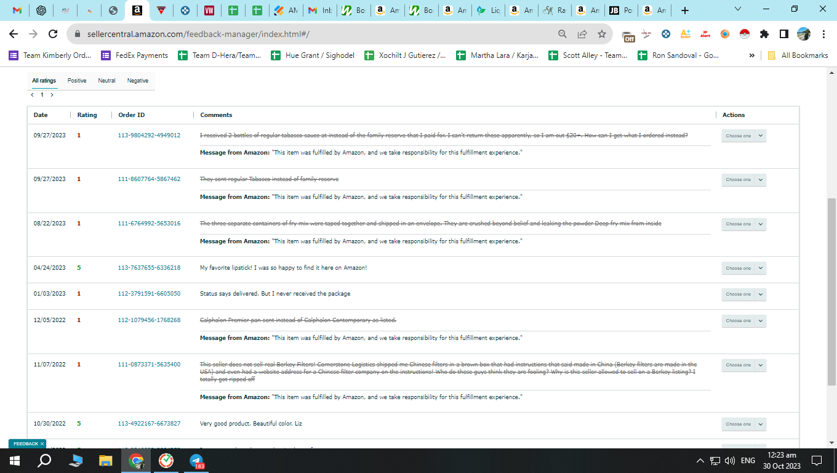
Task: Open the share this page icon
Action: pos(582,34)
